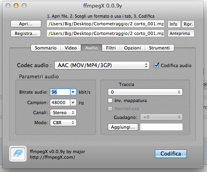Screen dimensions: 207x172
Task: Expand the Bitrate audio combo arrow
Action: coord(73,92)
